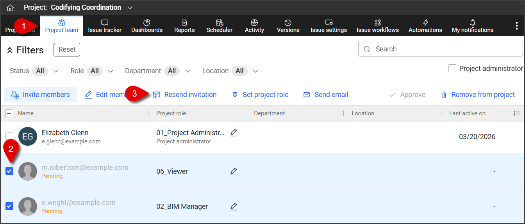Enable the Project administrator checkbox
This screenshot has width=525, height=224.
pyautogui.click(x=452, y=69)
